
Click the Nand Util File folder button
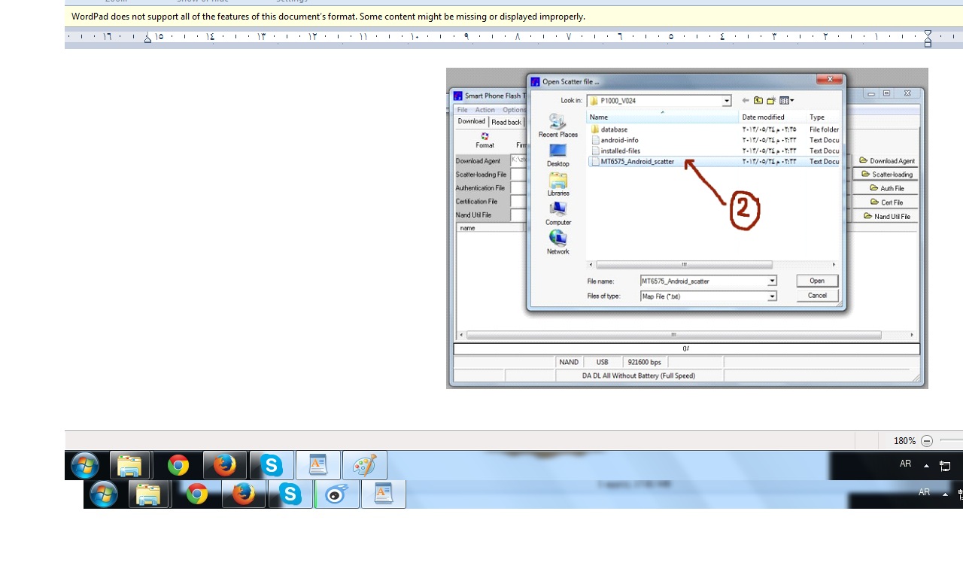click(887, 216)
